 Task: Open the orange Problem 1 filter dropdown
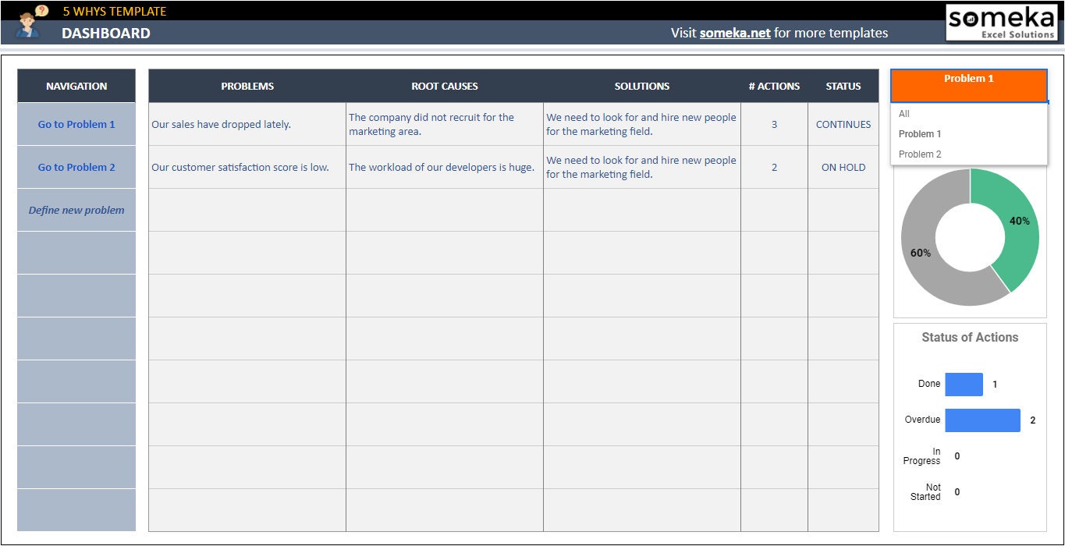pos(968,86)
